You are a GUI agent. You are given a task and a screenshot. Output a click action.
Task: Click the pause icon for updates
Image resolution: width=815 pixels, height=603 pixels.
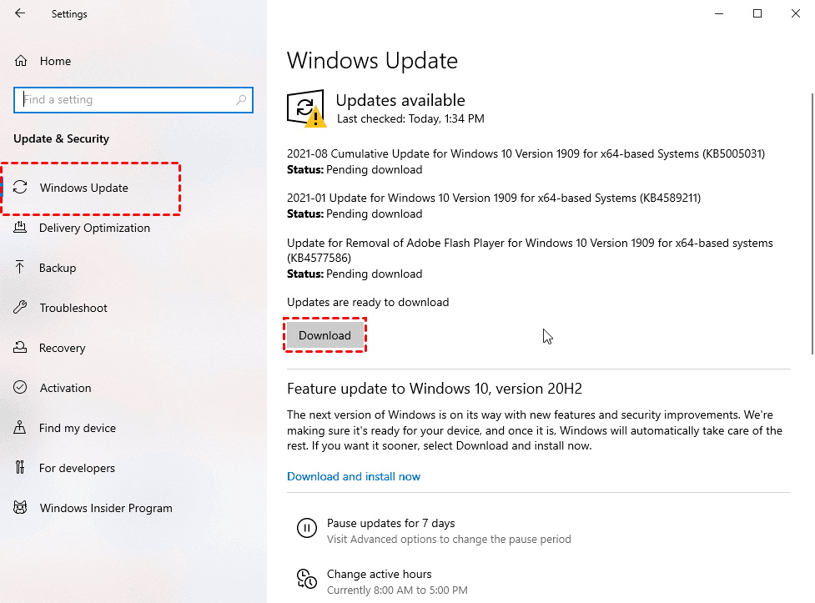307,527
